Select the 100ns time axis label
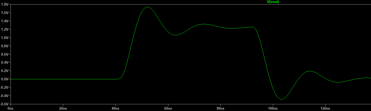 click(273, 108)
